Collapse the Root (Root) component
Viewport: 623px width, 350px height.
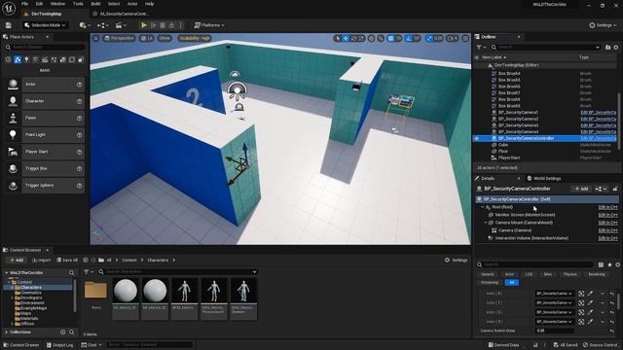[483, 207]
